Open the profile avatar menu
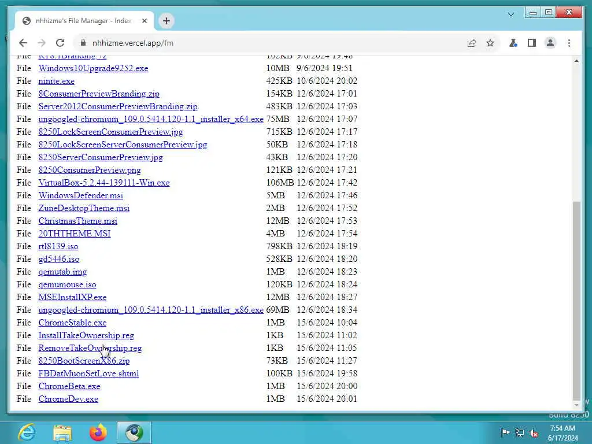This screenshot has height=444, width=592. pos(550,43)
